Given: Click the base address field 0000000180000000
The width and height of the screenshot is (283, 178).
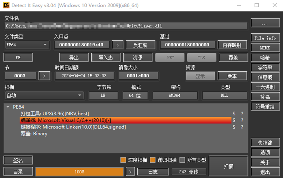Looking at the screenshot, I should pyautogui.click(x=187, y=45).
